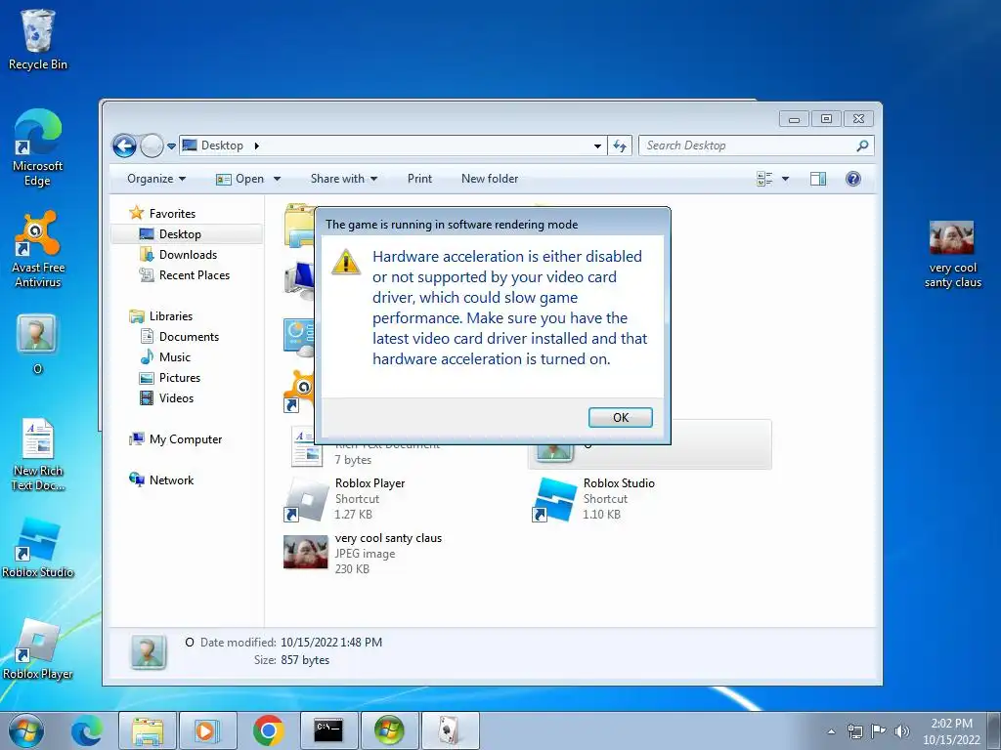Open Action Center flag tray icon

click(x=879, y=731)
